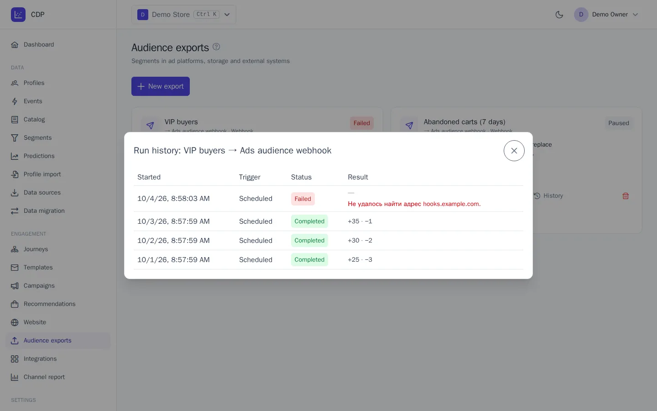
Task: Close the Run history dialog
Action: [514, 151]
